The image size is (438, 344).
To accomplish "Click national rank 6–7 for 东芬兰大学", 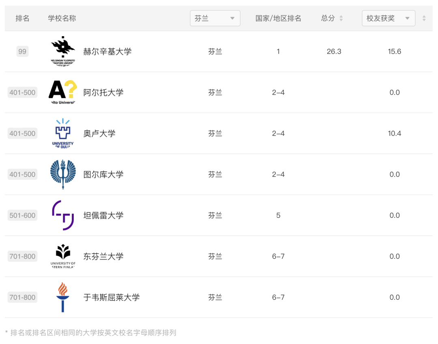I will click(278, 256).
